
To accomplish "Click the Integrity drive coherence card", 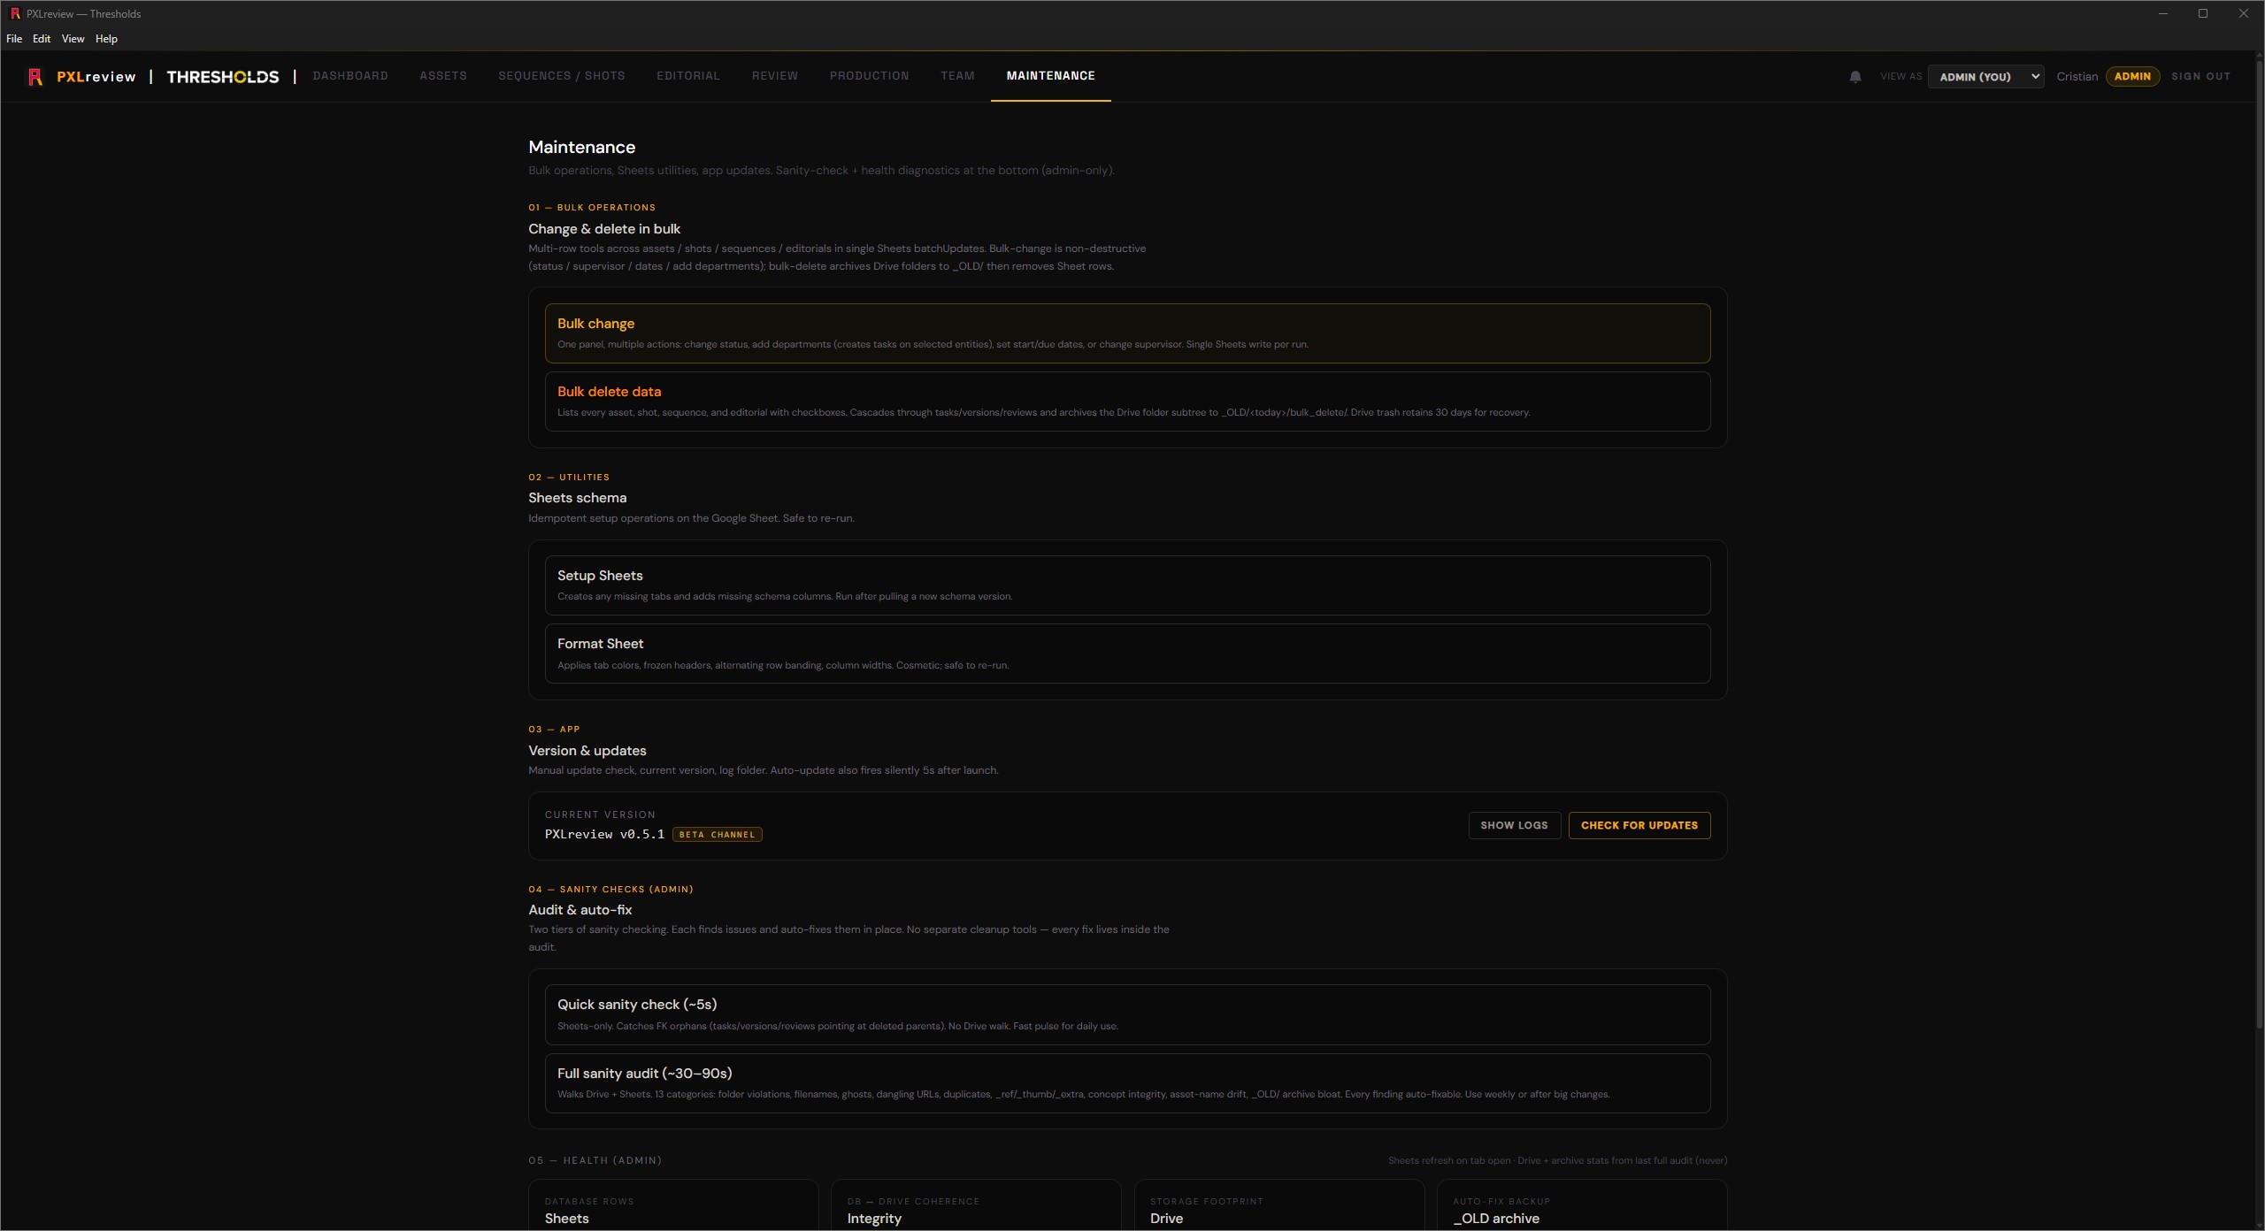I will 976,1205.
